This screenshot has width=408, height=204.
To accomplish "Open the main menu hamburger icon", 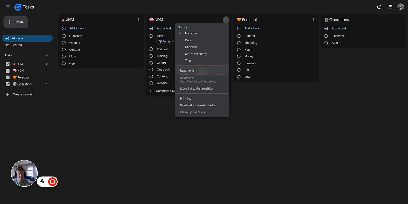I will point(8,7).
